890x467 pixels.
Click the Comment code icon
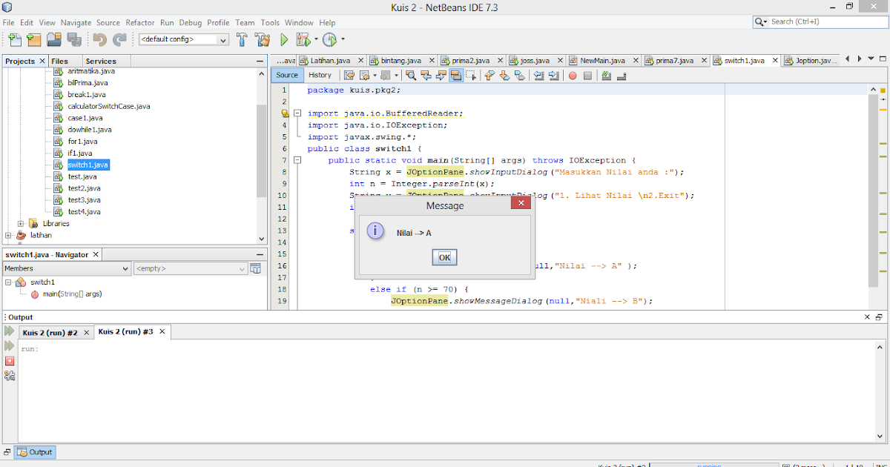[607, 75]
